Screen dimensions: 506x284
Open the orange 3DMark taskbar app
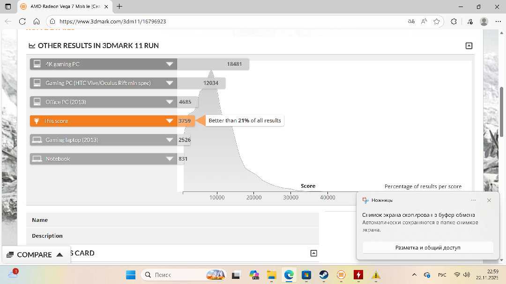[x=341, y=275]
